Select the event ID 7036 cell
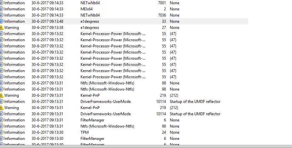This screenshot has width=292, height=148. pyautogui.click(x=162, y=15)
